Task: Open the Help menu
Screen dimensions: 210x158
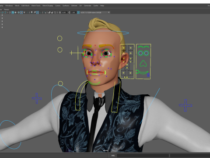Action: point(102,6)
